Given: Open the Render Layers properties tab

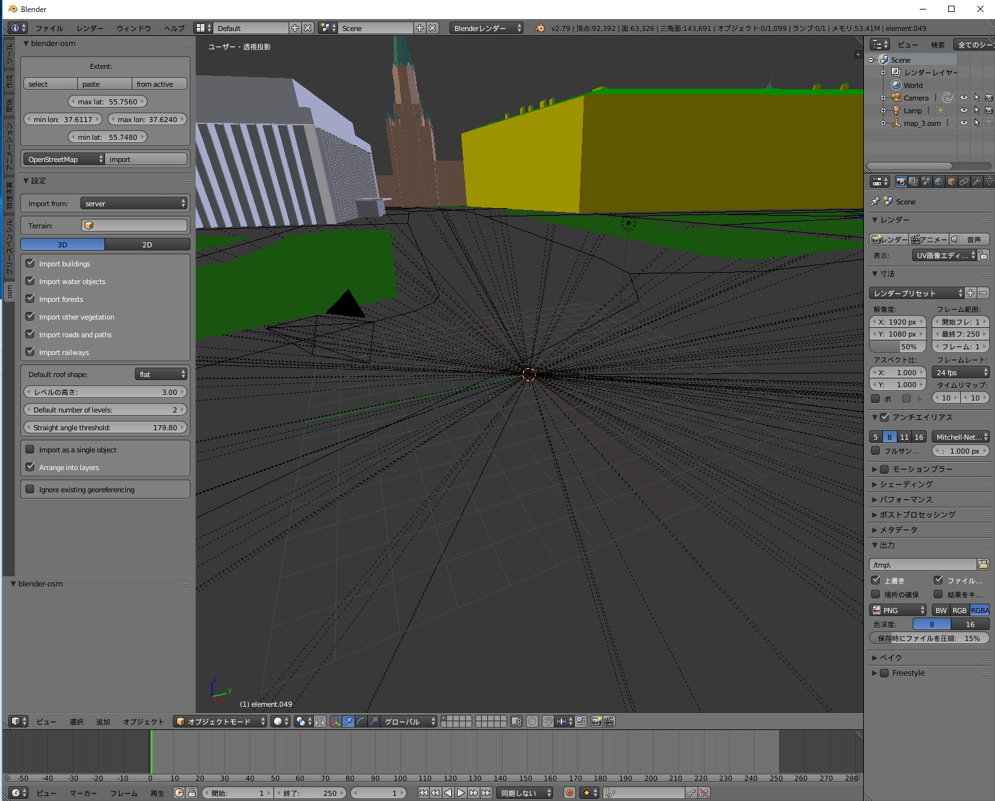Looking at the screenshot, I should (x=913, y=182).
